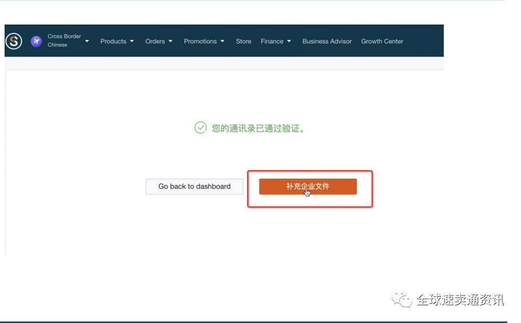Open Business Advisor

pyautogui.click(x=327, y=41)
